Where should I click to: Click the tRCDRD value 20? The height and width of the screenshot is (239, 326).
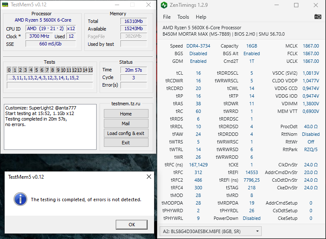198,88
